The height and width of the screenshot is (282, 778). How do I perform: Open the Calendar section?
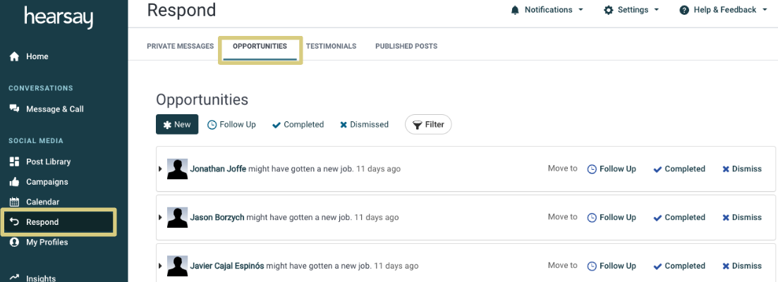click(x=35, y=202)
